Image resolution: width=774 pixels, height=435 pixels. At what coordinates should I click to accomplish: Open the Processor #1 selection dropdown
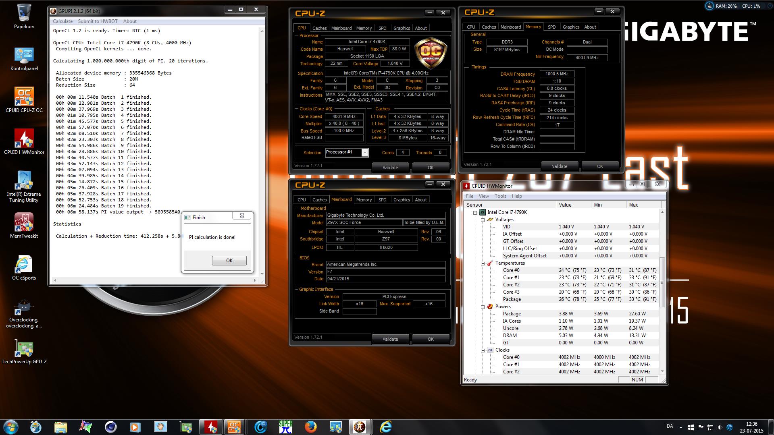click(365, 152)
